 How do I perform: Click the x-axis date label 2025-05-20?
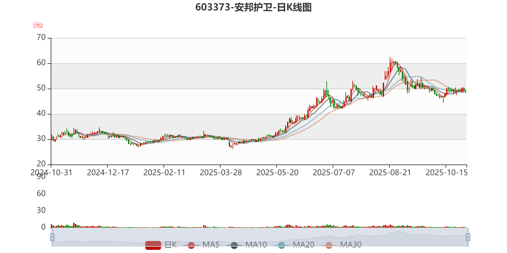(277, 173)
